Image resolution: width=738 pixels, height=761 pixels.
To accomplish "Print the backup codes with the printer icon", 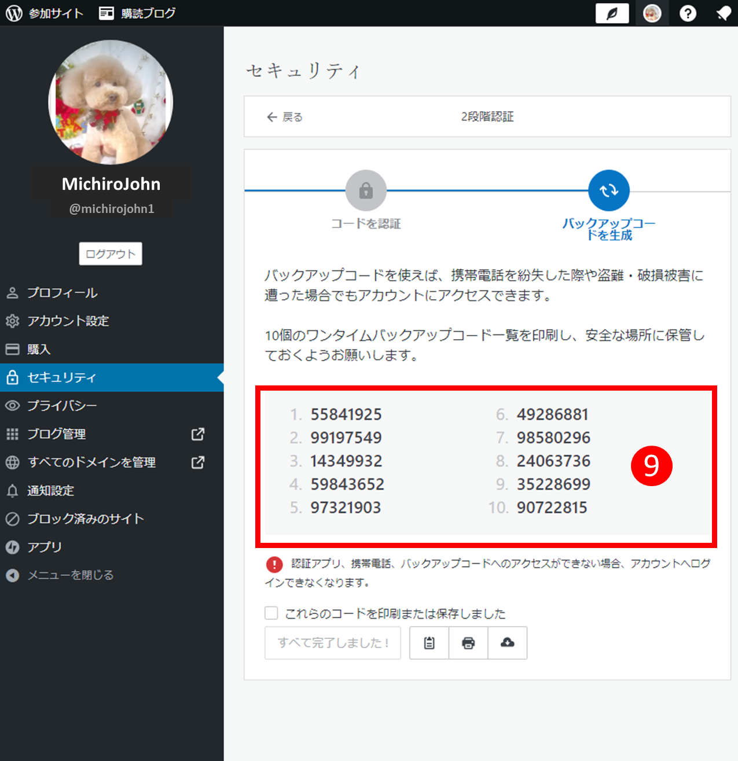I will pos(468,642).
